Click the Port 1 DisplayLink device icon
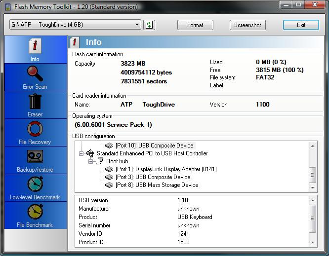This screenshot has width=329, height=256. pyautogui.click(x=109, y=169)
